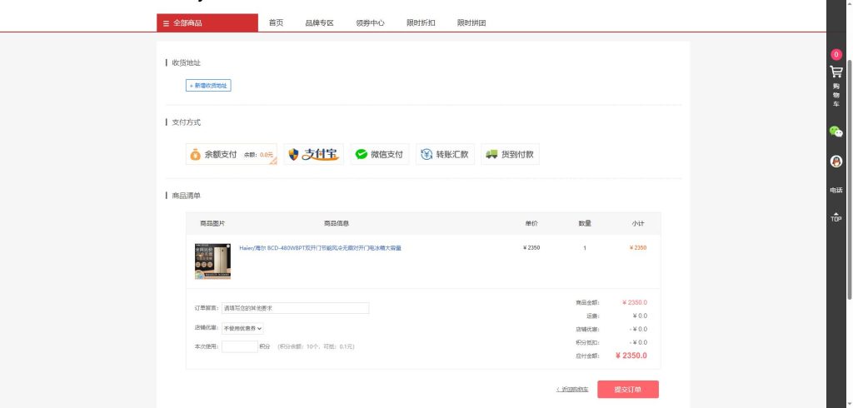The width and height of the screenshot is (853, 408).
Task: Go to the 首页 tab
Action: click(x=276, y=22)
